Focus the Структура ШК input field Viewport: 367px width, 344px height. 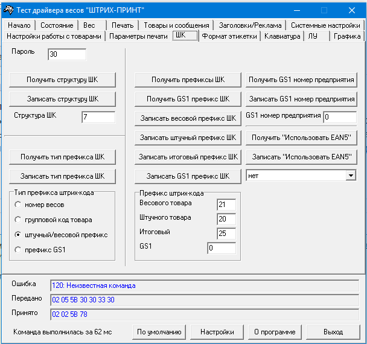click(98, 116)
